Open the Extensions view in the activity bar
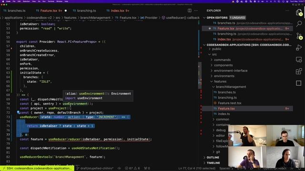 point(299,71)
